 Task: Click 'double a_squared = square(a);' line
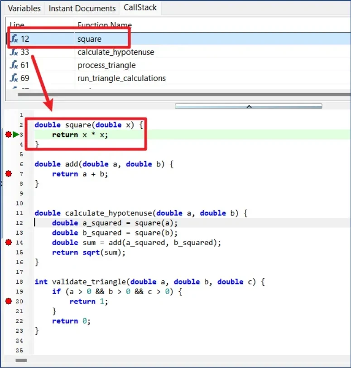(115, 223)
